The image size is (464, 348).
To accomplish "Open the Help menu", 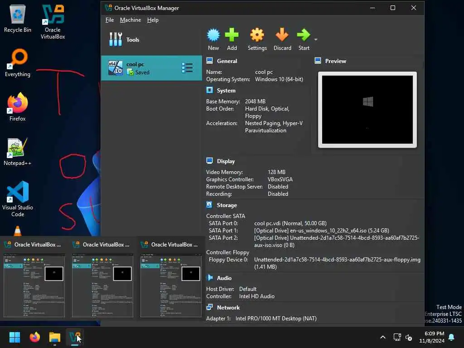I will 153,20.
